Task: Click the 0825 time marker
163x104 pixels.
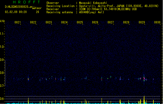Action: coord(80,22)
